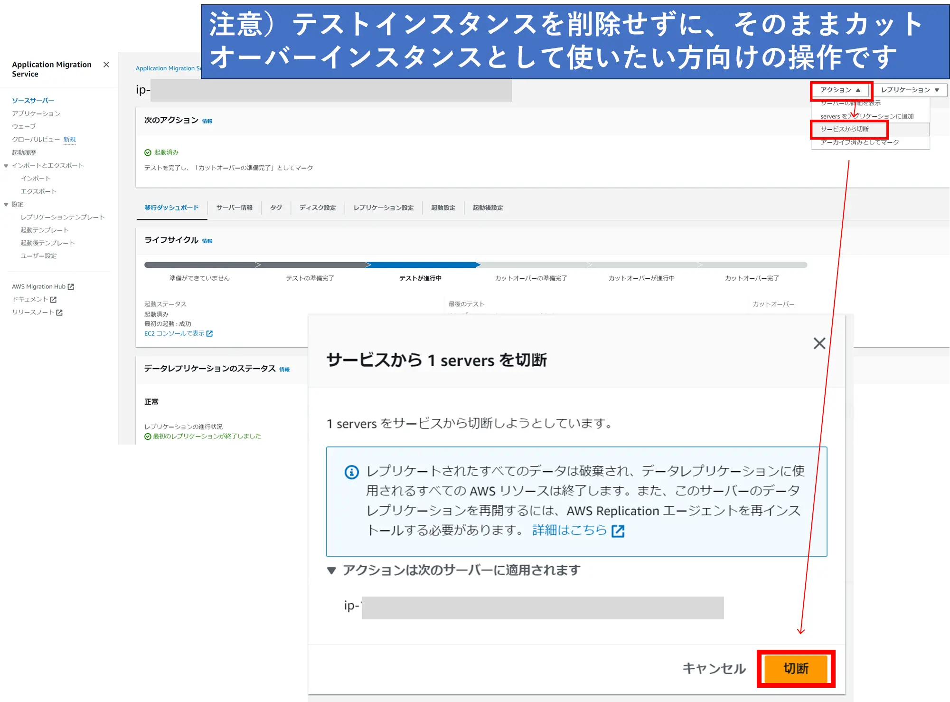Screen dimensions: 950x702
Task: Open ユーザー設定 in the sidebar
Action: [x=38, y=256]
